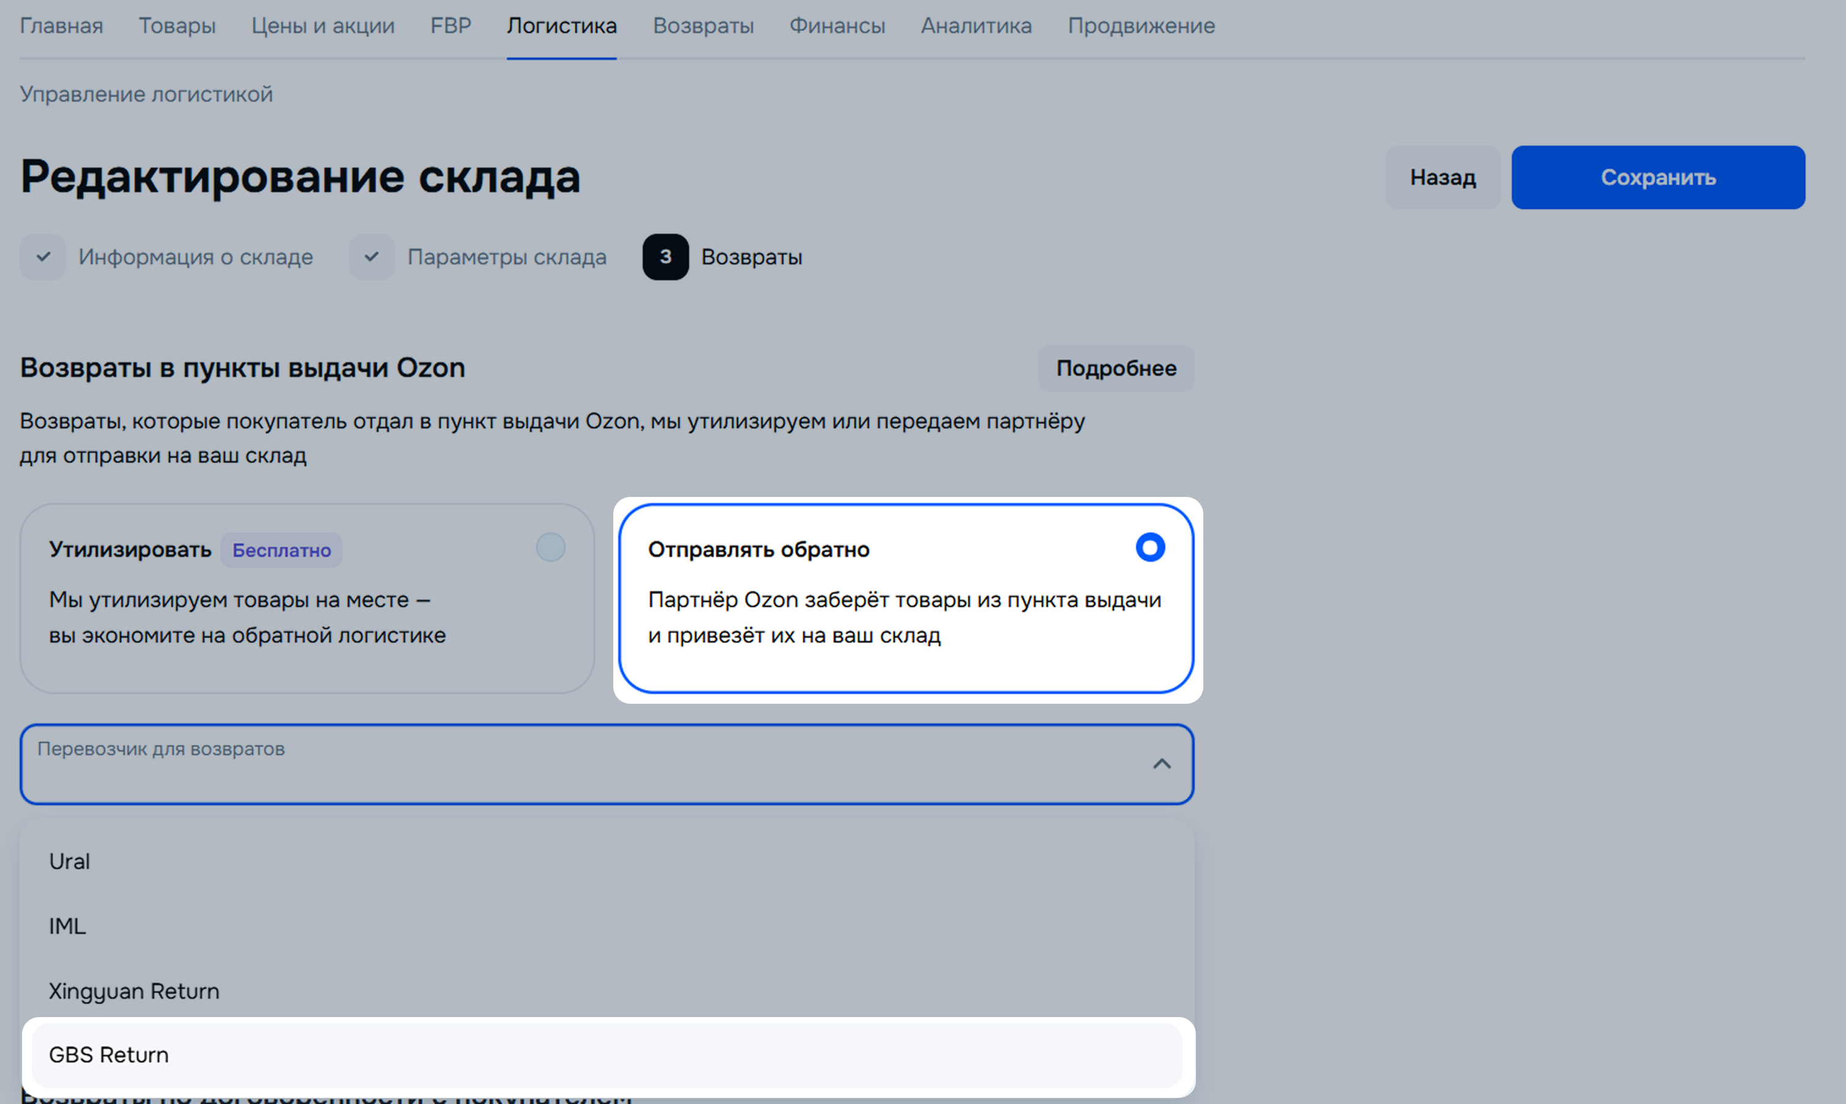Viewport: 1846px width, 1104px height.
Task: Choose Ural from carrier list
Action: [70, 862]
